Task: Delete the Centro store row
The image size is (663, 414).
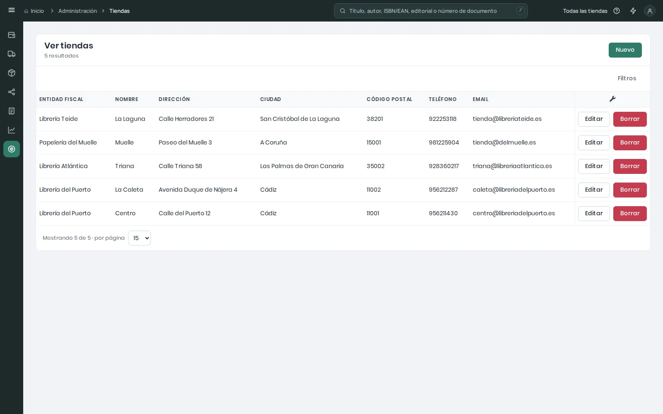Action: 630,214
